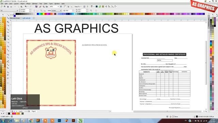Set page orientation to Portrait
Image resolution: width=218 pixels, height=123 pixels.
pos(34,11)
